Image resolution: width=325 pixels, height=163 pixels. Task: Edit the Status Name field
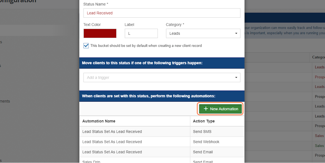(162, 13)
